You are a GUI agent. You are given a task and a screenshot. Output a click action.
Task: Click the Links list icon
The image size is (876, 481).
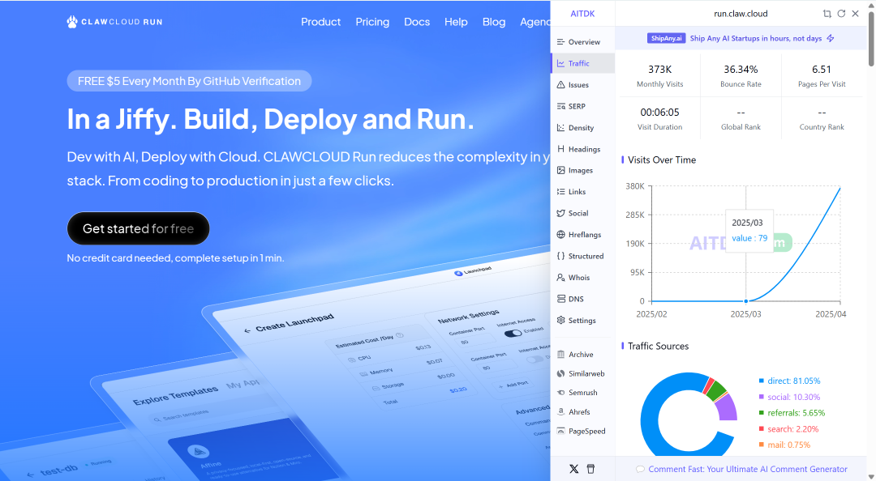pyautogui.click(x=561, y=191)
